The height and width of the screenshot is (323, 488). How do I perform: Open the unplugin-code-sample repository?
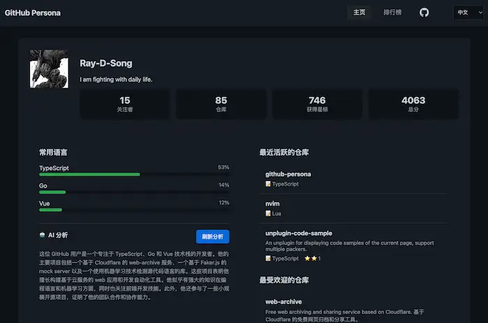pos(298,233)
